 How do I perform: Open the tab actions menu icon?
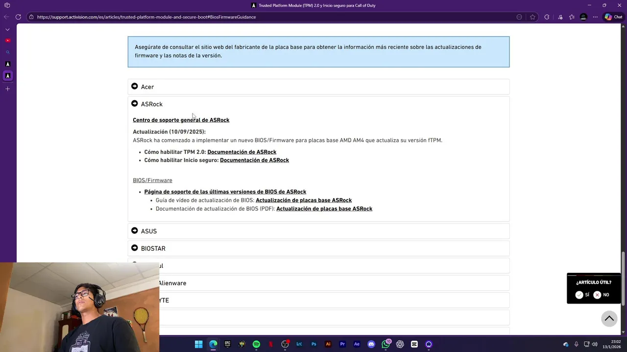click(7, 5)
